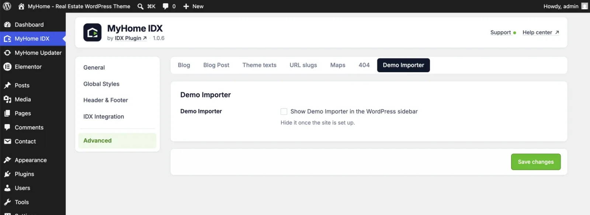Switch to the Blog tab

[184, 65]
